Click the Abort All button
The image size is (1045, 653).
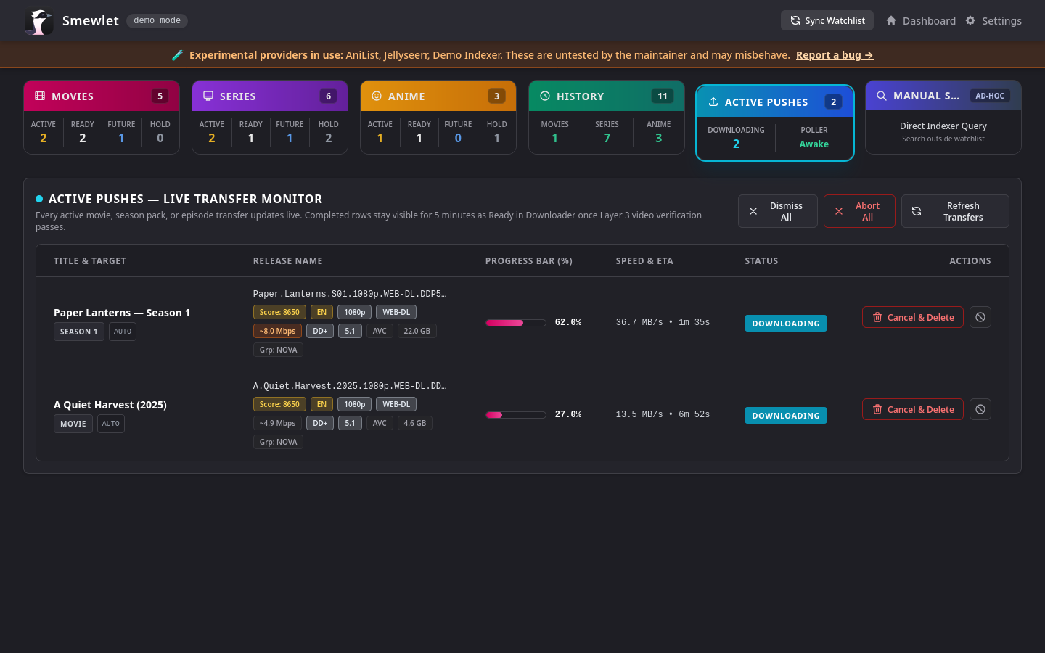859,211
